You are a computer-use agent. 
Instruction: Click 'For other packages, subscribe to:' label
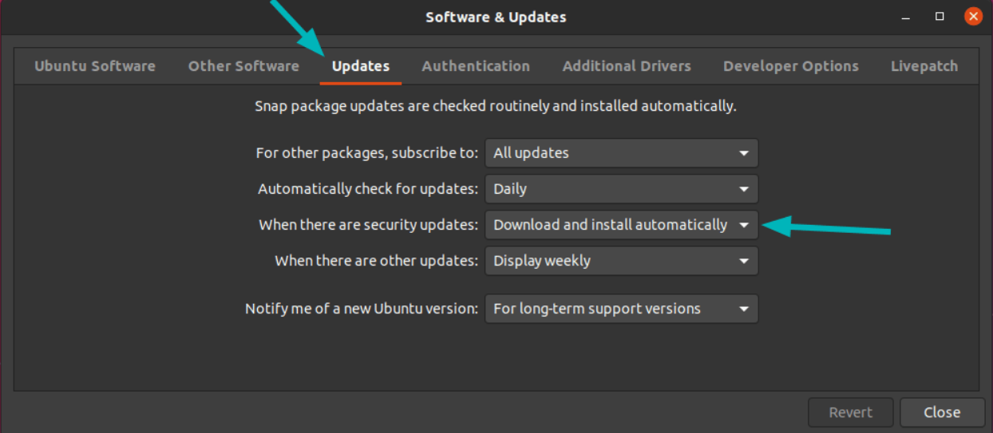367,153
